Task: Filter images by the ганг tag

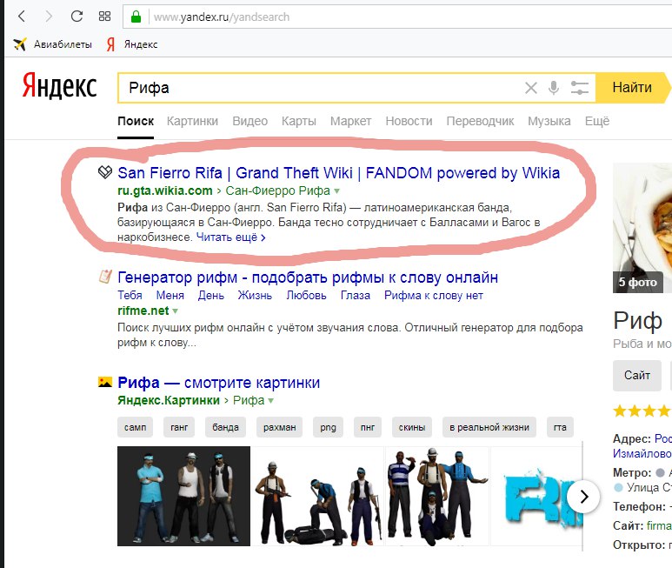Action: coord(179,427)
